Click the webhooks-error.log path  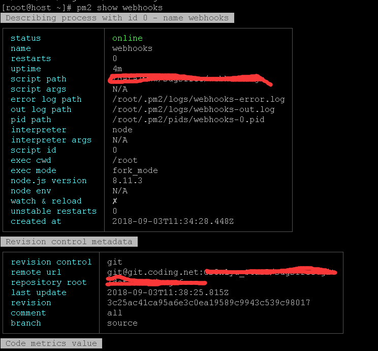point(198,99)
